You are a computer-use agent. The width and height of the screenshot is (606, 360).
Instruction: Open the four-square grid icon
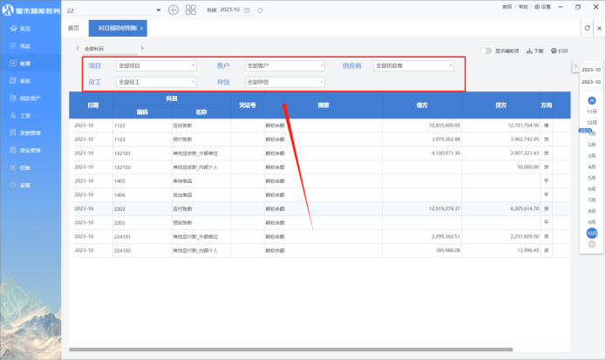pyautogui.click(x=191, y=10)
